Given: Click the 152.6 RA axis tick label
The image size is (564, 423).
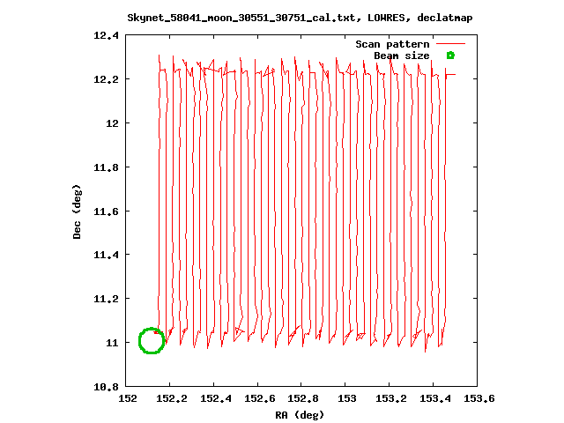Looking at the screenshot, I should [x=260, y=398].
